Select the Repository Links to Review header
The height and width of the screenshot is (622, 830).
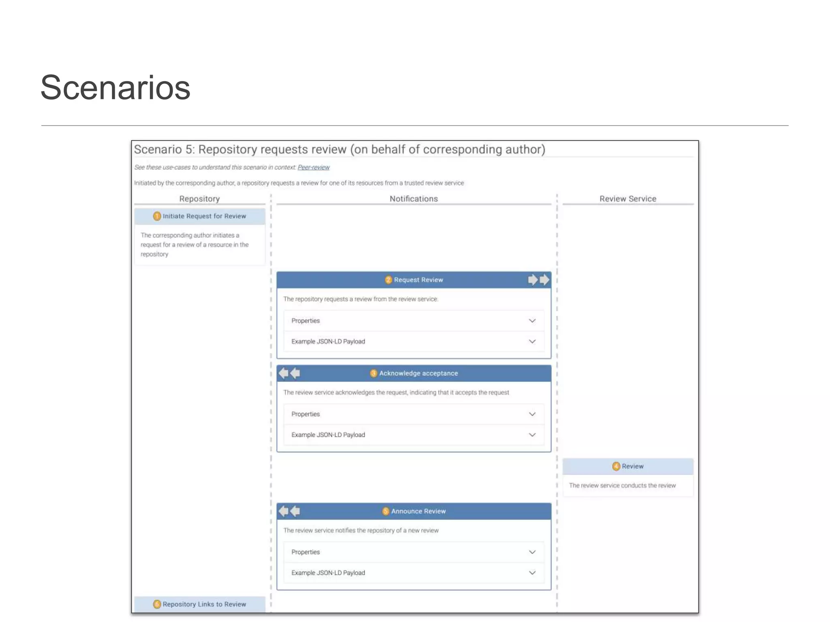[x=204, y=604]
